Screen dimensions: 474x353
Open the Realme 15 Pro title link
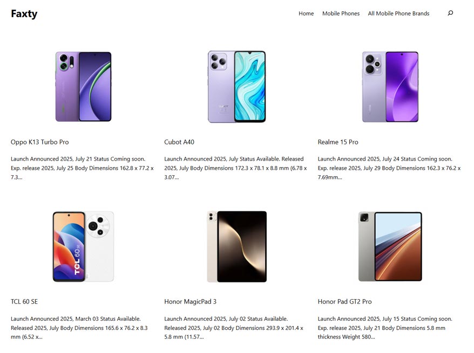coord(338,142)
